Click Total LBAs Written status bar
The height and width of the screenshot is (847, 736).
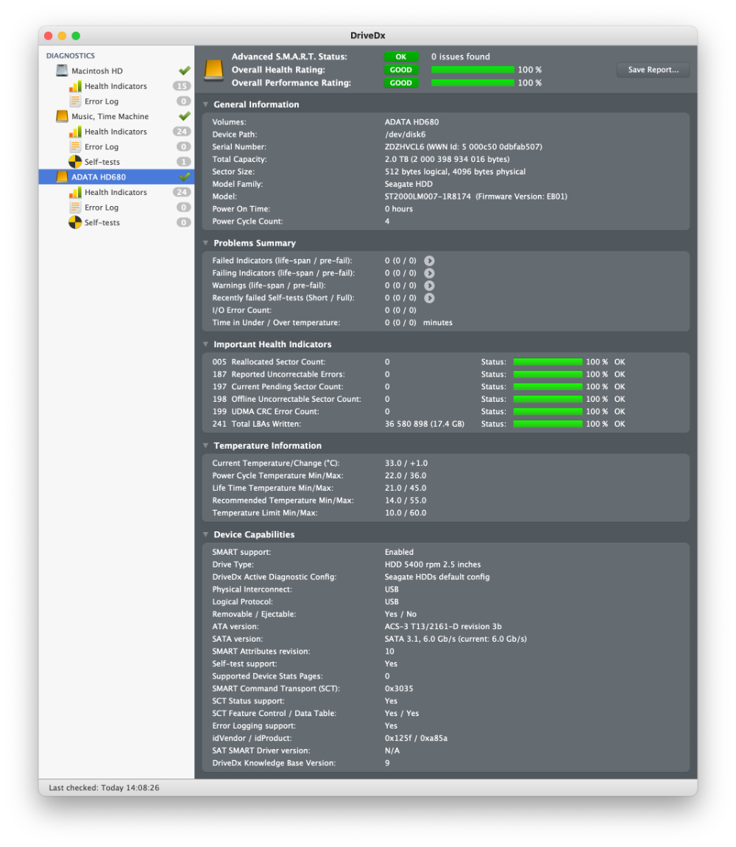(x=548, y=424)
